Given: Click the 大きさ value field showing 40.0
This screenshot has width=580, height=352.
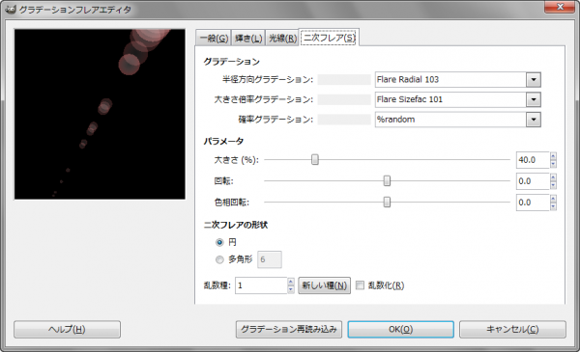Looking at the screenshot, I should (533, 160).
